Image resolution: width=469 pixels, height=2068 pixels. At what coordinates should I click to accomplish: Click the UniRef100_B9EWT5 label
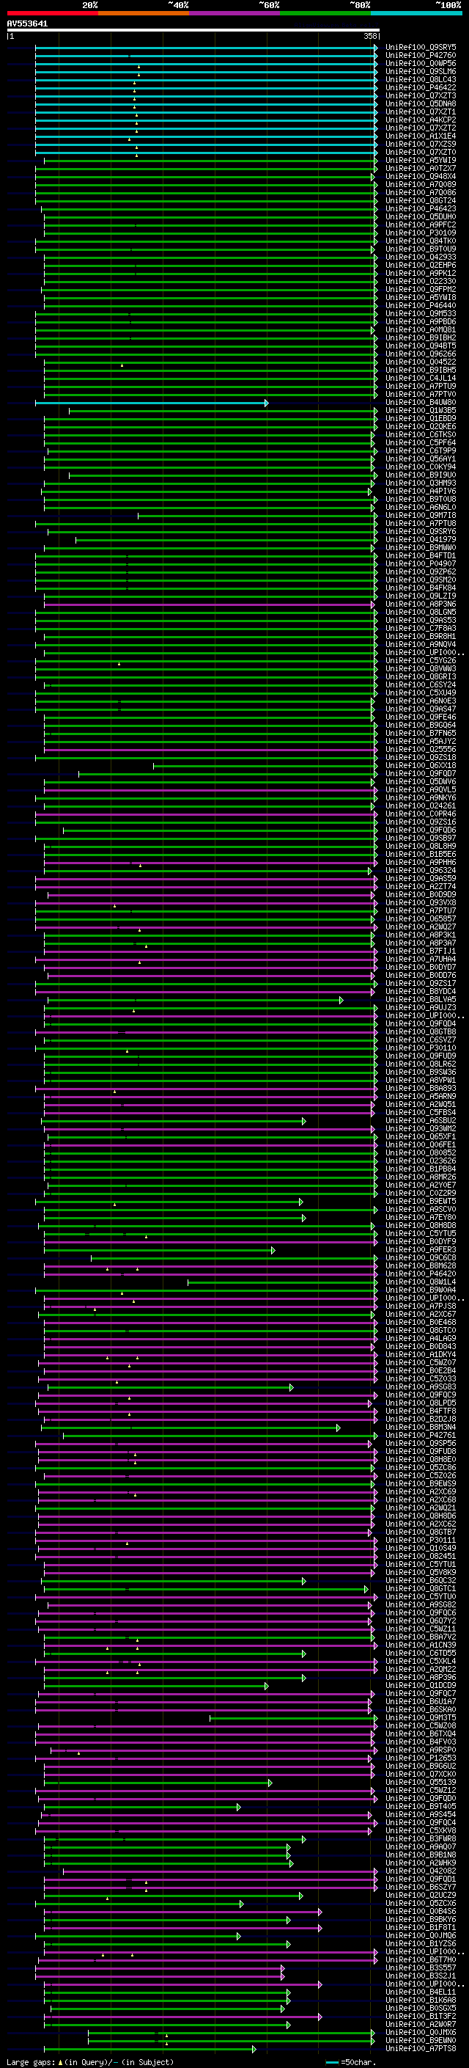pos(421,1202)
